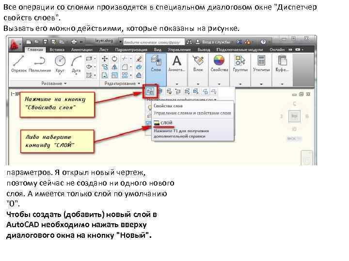Image resolution: width=349 pixels, height=261 pixels.
Task: Switch to the Параметризация ribbon tab
Action: 131,49
